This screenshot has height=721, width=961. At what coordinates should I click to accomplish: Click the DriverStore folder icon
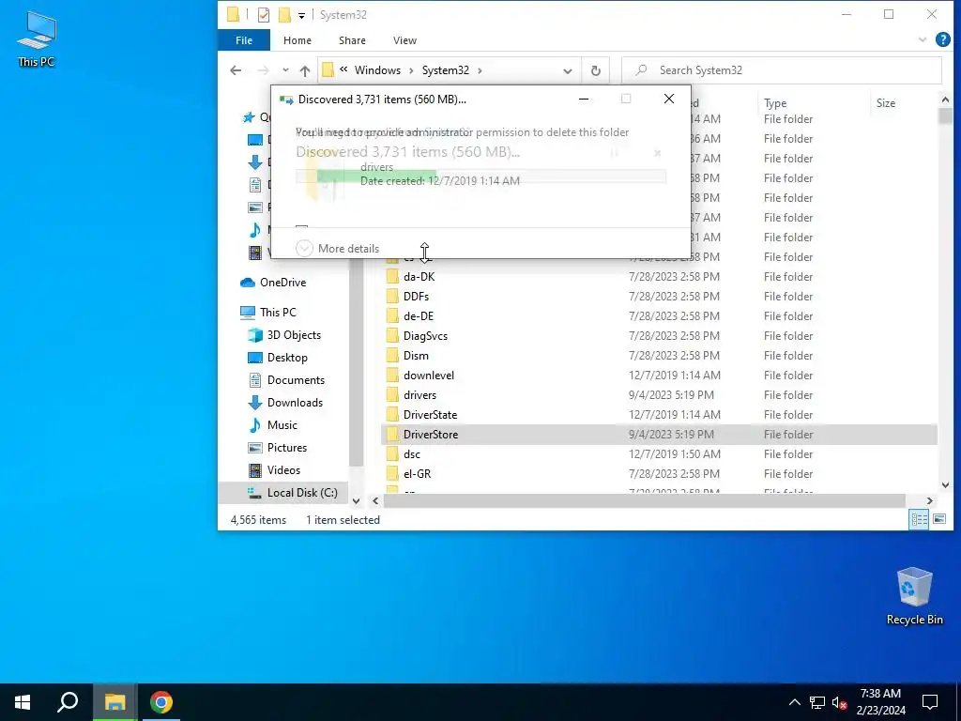(392, 434)
